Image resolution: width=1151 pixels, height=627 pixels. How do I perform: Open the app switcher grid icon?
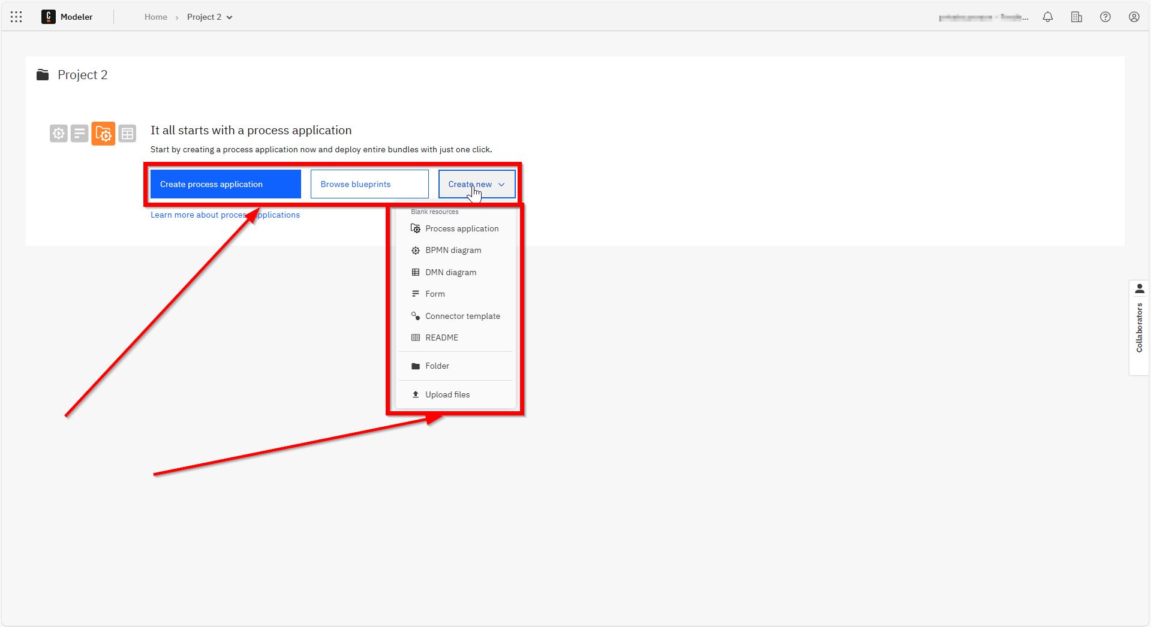point(16,16)
